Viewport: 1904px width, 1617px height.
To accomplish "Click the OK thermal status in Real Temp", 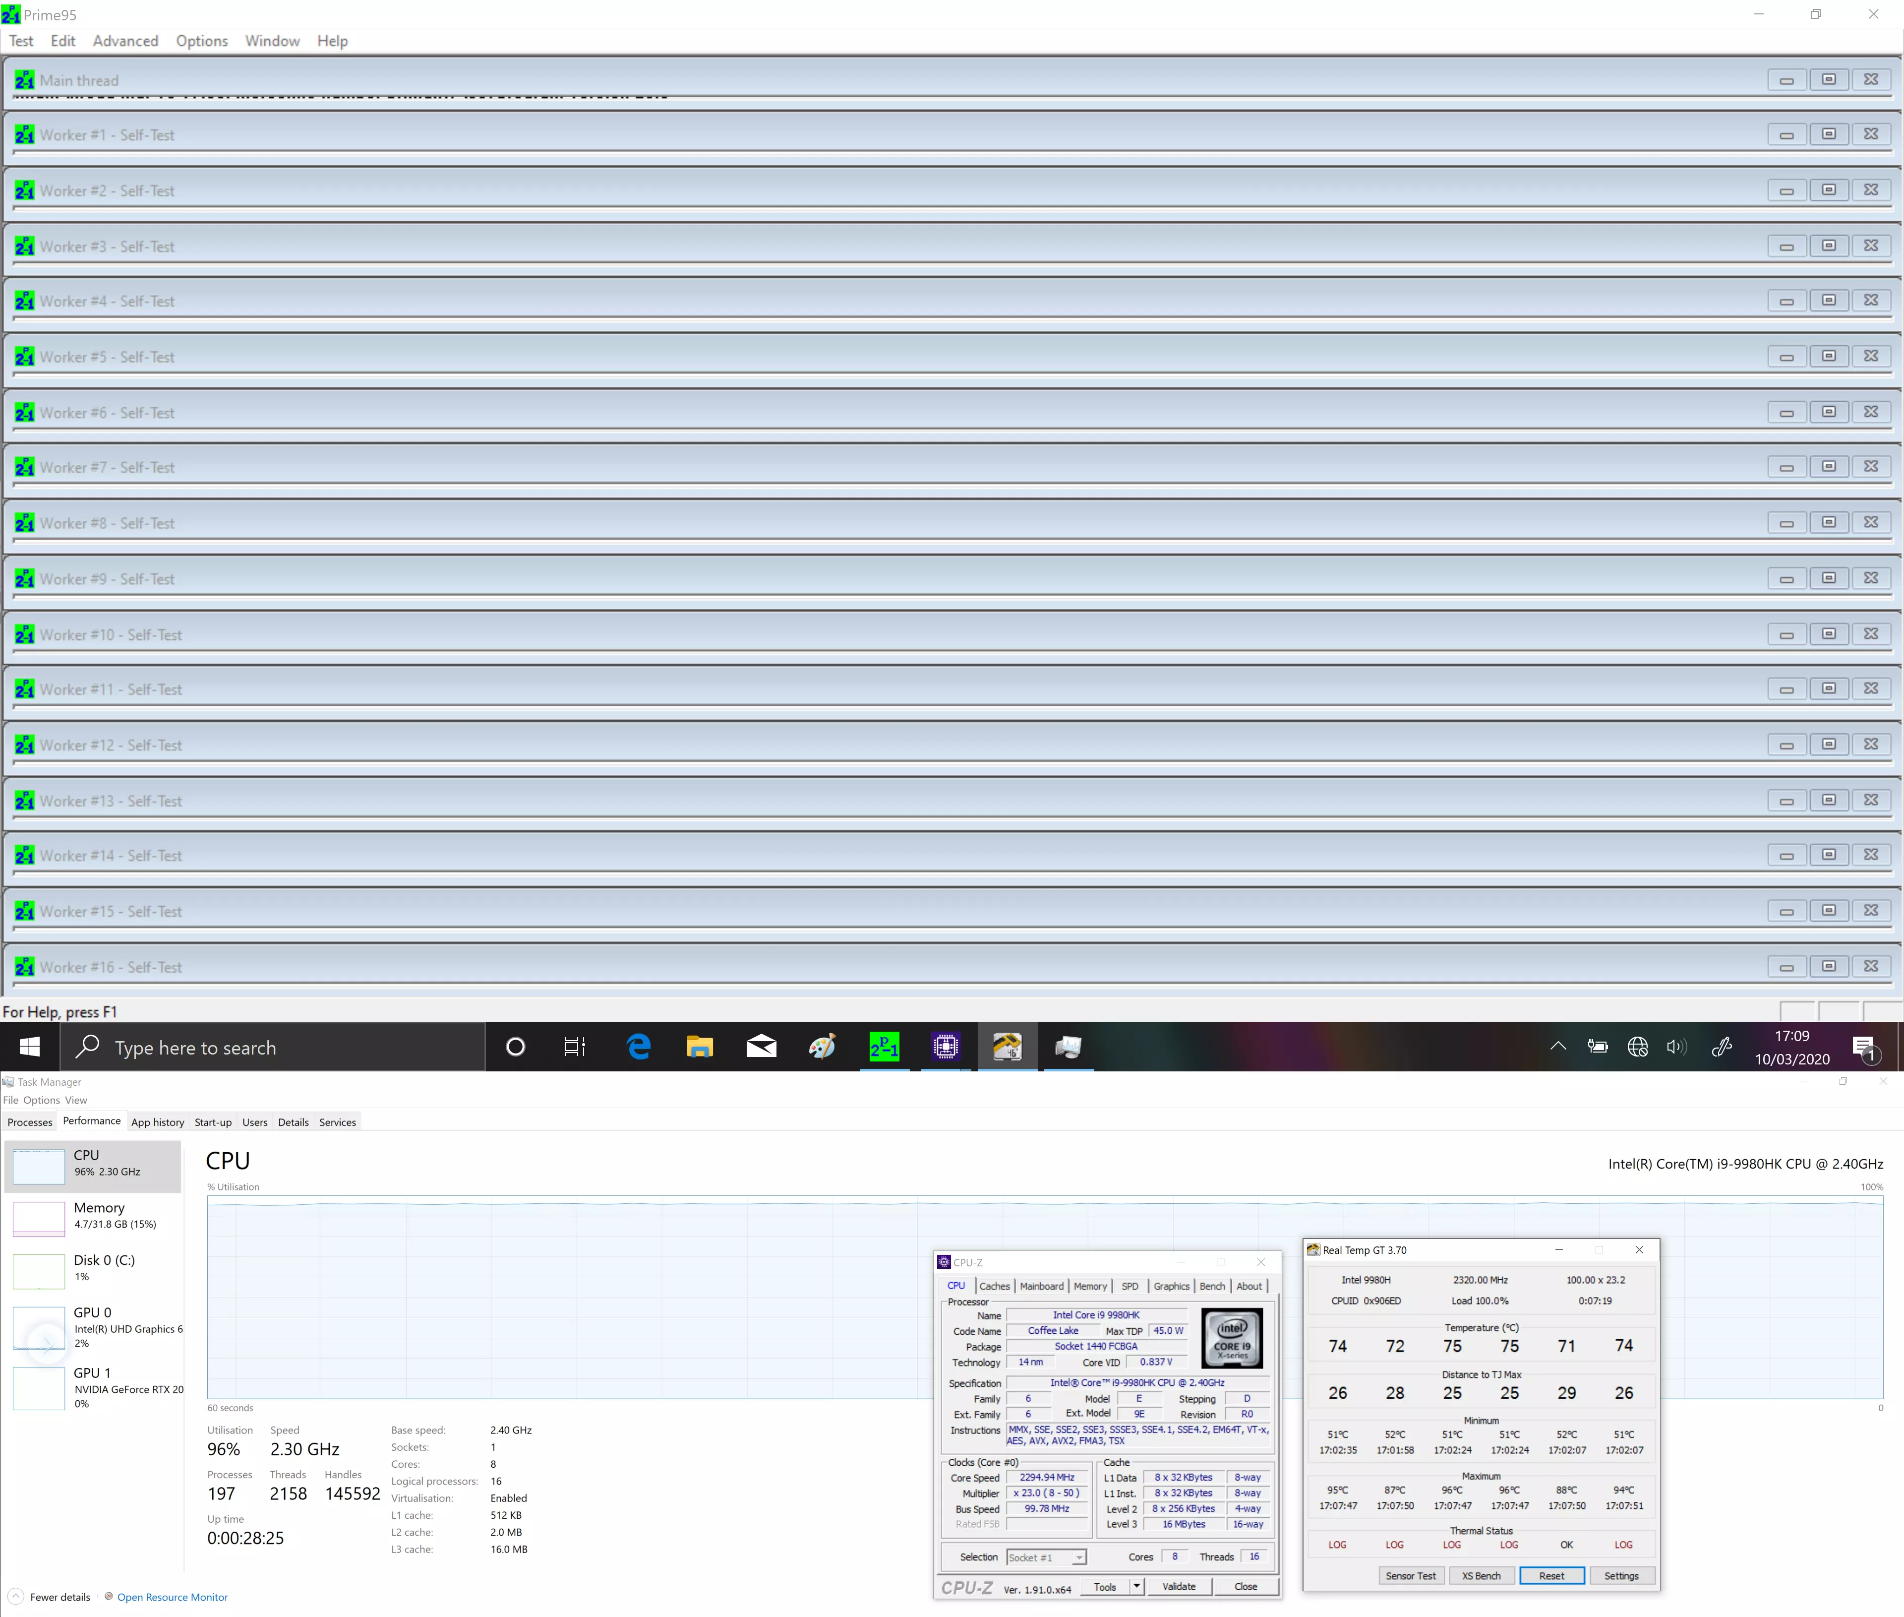I will pyautogui.click(x=1567, y=1545).
